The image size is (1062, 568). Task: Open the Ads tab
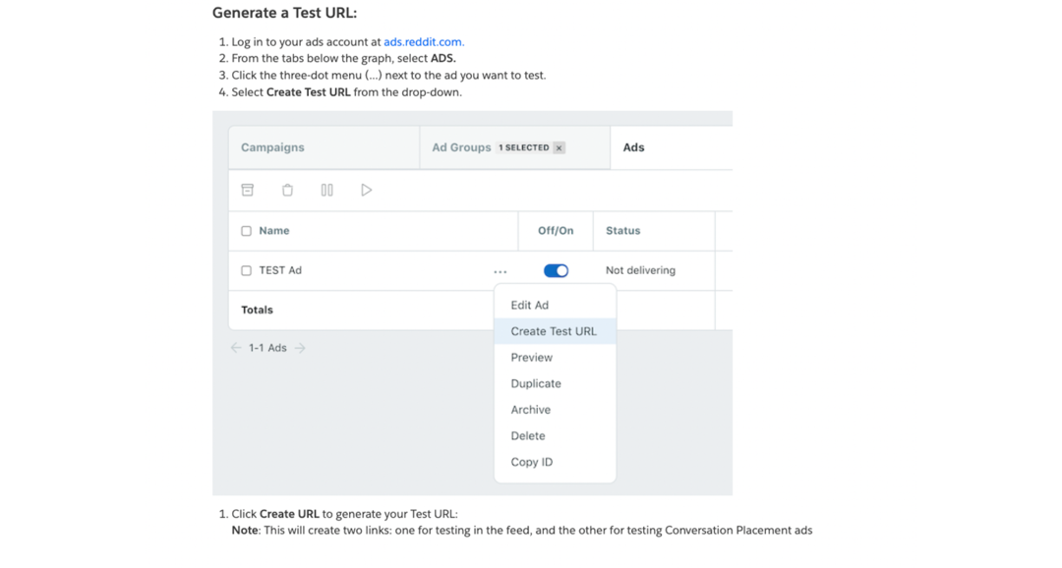tap(633, 146)
